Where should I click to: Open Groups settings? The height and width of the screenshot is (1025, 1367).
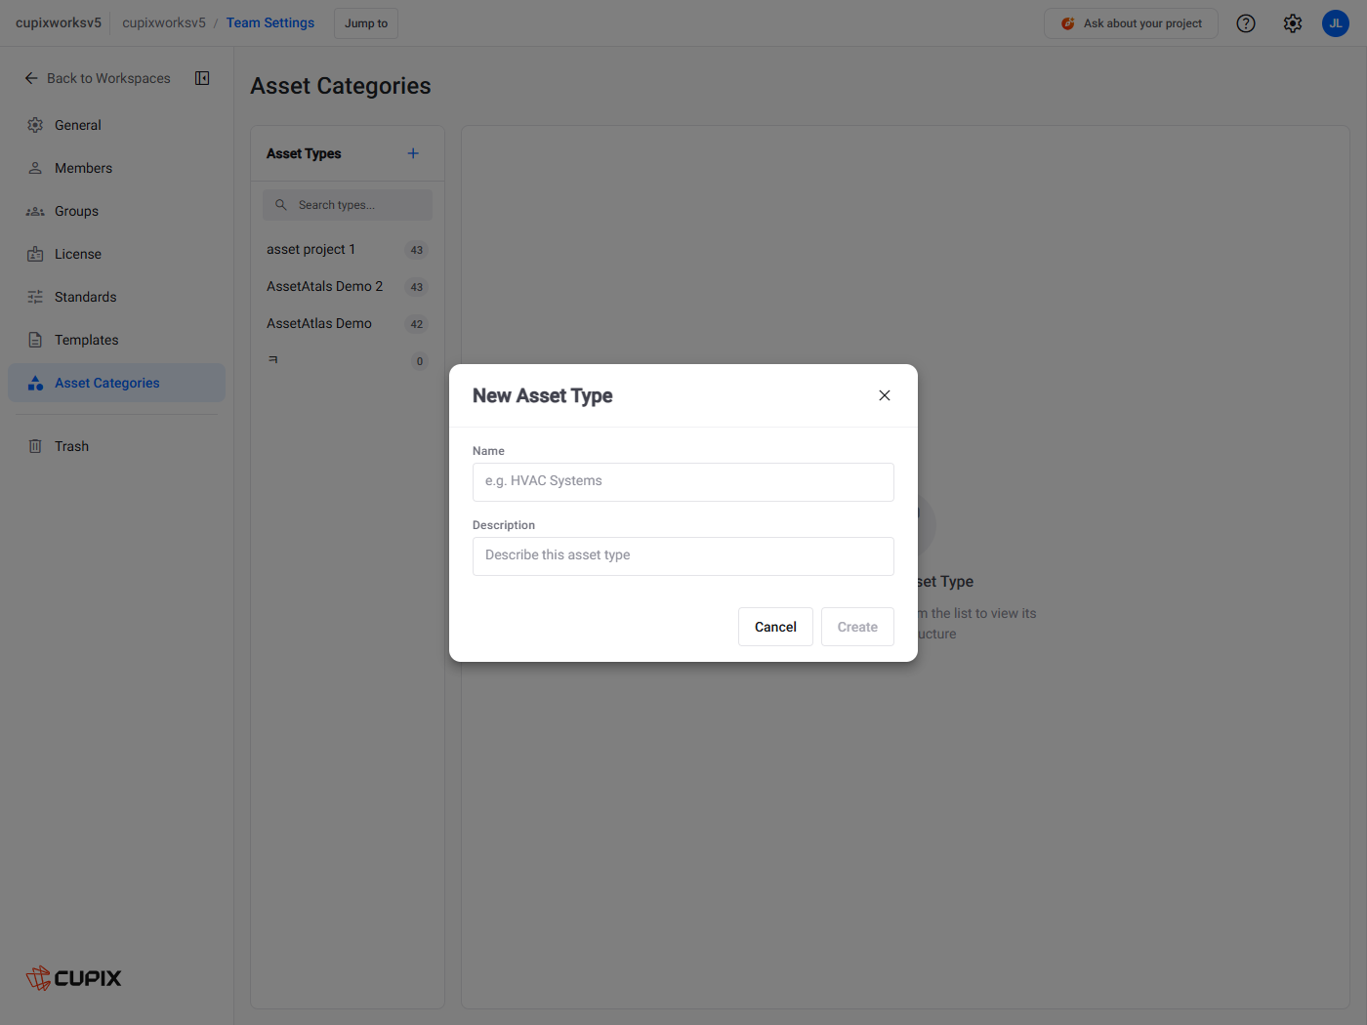point(116,211)
